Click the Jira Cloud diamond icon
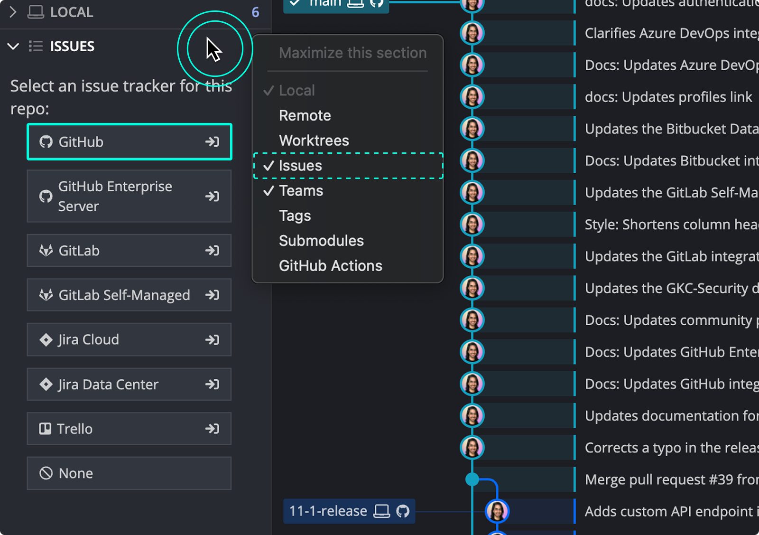 46,339
